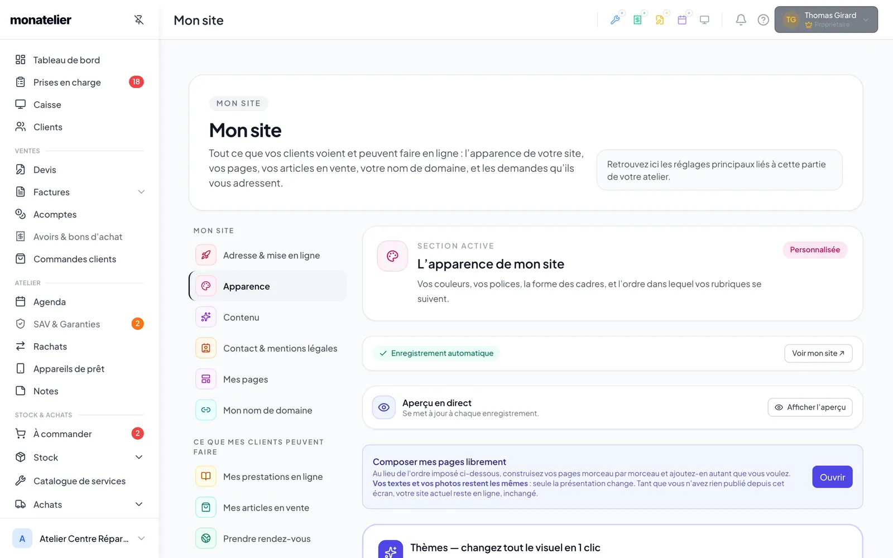
Task: Click the book icon beside Mes prestations en ligne
Action: pyautogui.click(x=206, y=477)
